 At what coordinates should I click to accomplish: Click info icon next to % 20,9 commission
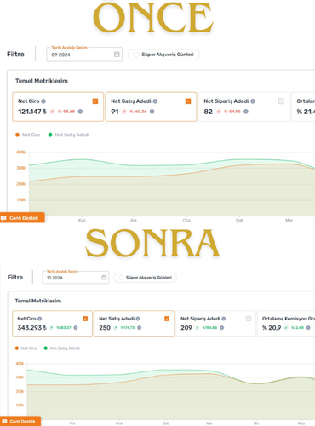pos(308,328)
